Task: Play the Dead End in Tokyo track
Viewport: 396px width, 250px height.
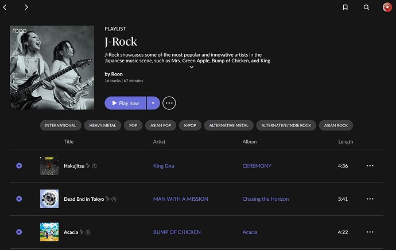Action: (x=19, y=199)
